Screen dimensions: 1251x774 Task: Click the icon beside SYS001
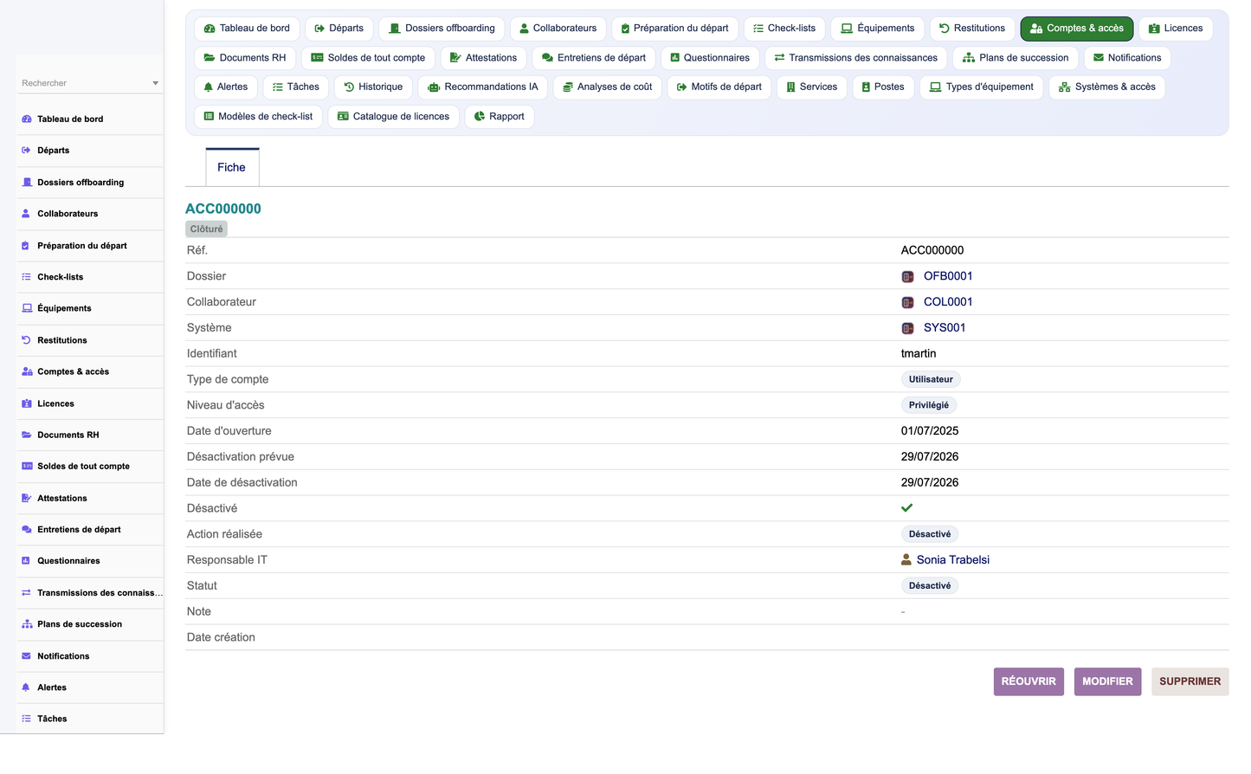click(907, 329)
